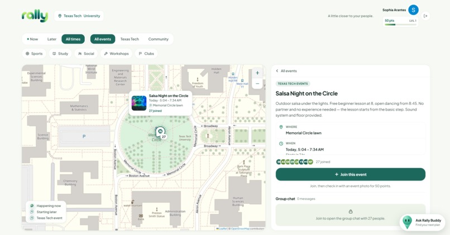450x235 pixels.
Task: Click the Memorial Circle lawn location text
Action: pyautogui.click(x=303, y=133)
